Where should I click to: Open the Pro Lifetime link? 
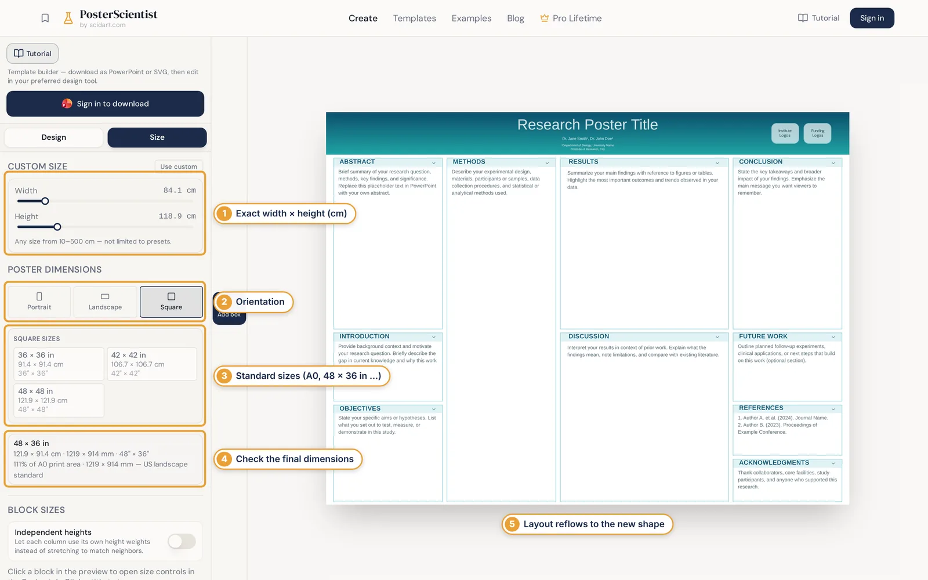(571, 18)
